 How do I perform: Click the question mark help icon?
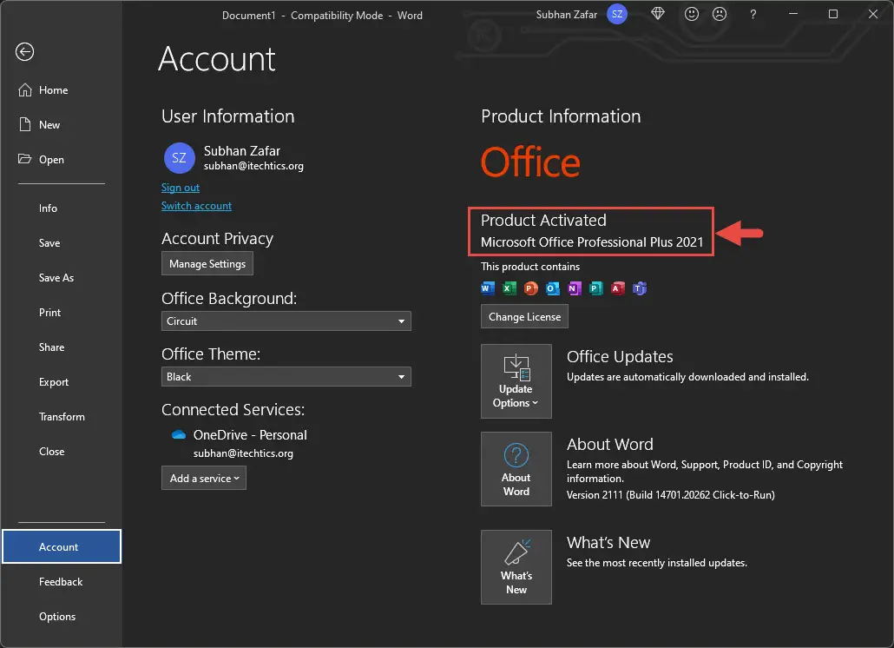753,14
